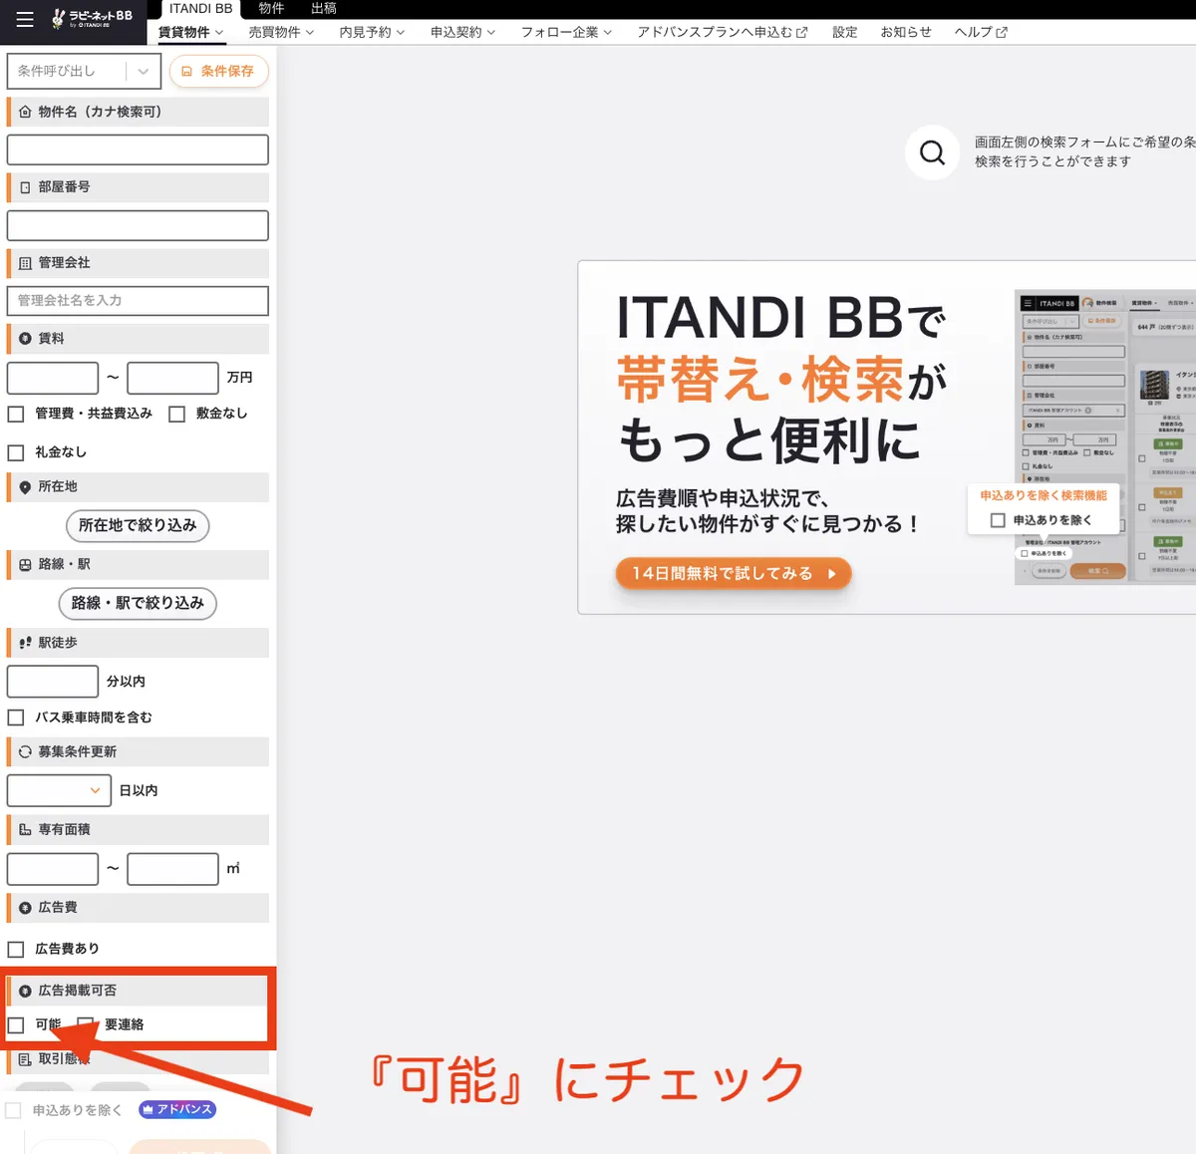
Task: Check the 申込ありを除く checkbox in sidebar
Action: pyautogui.click(x=13, y=1110)
